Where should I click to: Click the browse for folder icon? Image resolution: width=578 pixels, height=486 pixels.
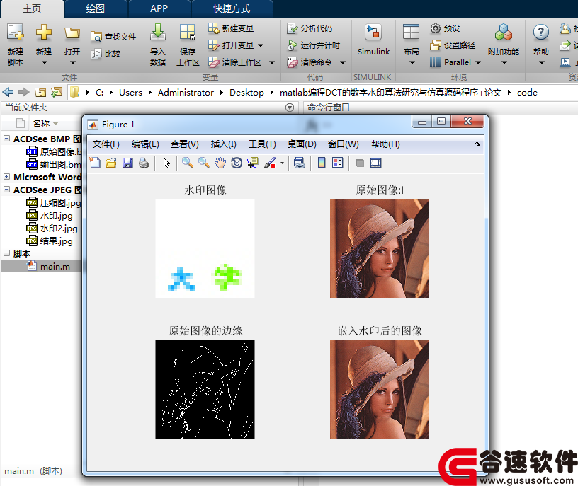[57, 92]
